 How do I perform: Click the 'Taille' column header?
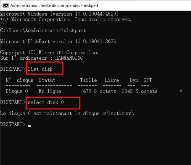[x=88, y=80]
